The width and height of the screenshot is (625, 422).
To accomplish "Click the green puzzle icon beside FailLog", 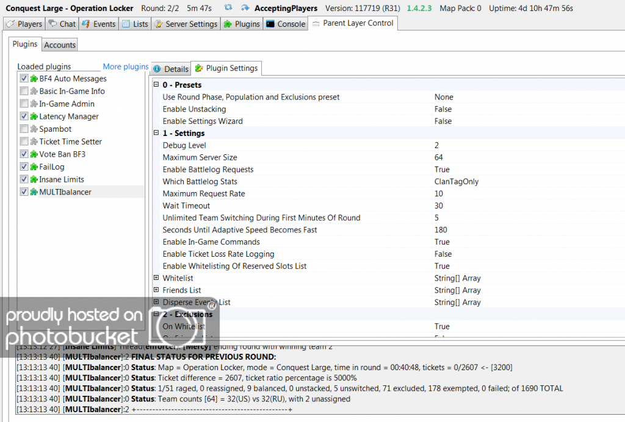I will [34, 167].
